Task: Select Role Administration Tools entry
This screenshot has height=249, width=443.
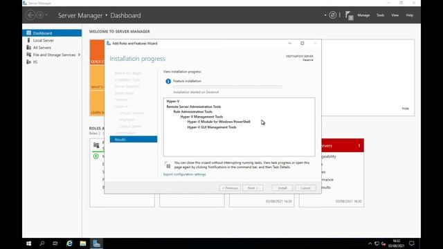Action: coord(192,111)
